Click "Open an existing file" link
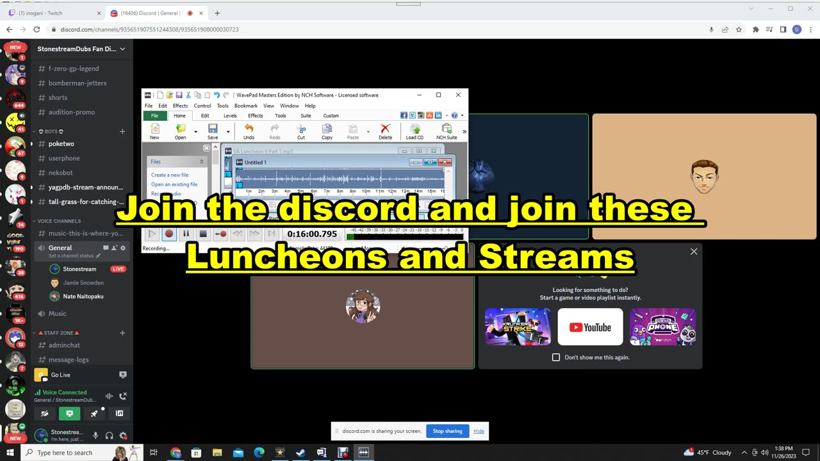The width and height of the screenshot is (820, 461). coord(174,184)
